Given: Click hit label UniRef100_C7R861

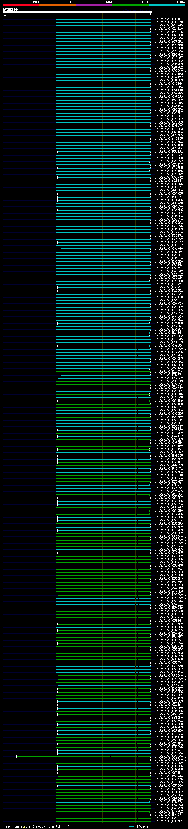Looking at the screenshot, I should coord(169,695).
